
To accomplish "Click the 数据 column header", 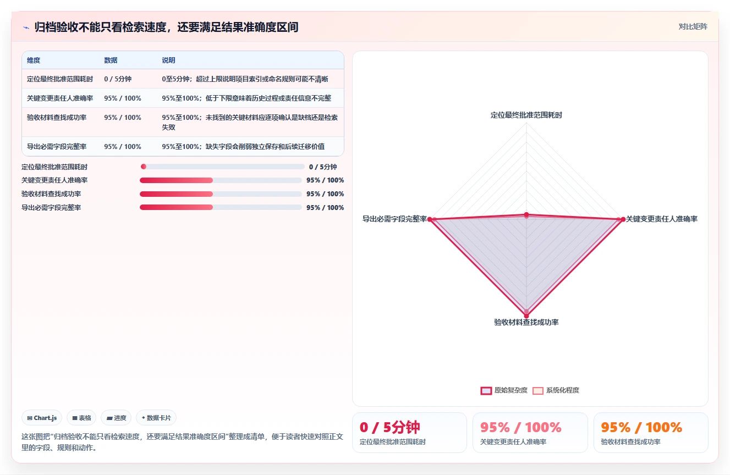I will (x=111, y=60).
